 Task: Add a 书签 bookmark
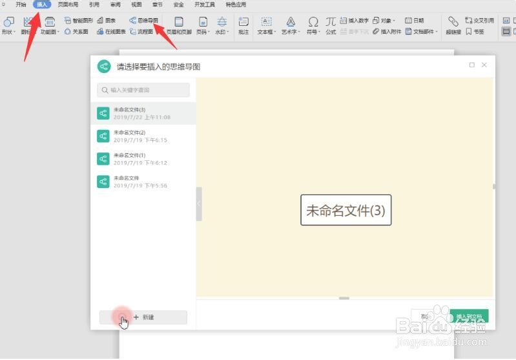coord(475,32)
